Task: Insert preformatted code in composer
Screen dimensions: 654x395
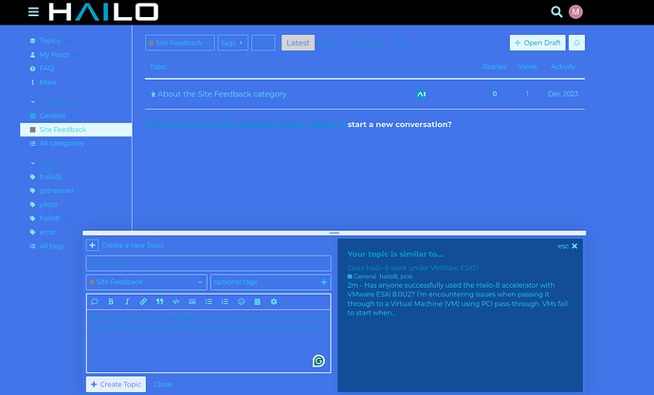Action: pos(176,301)
